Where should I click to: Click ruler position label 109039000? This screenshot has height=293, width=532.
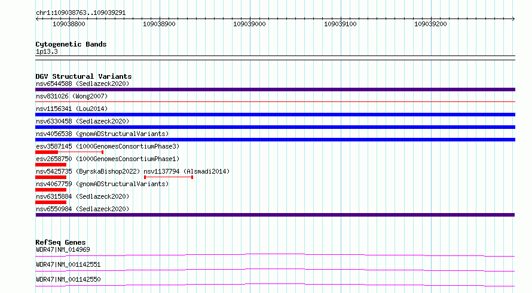coord(249,24)
